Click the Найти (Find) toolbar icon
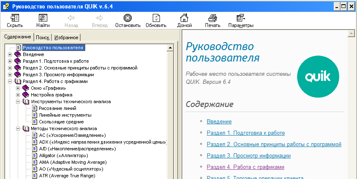The image size is (357, 179). (x=43, y=18)
